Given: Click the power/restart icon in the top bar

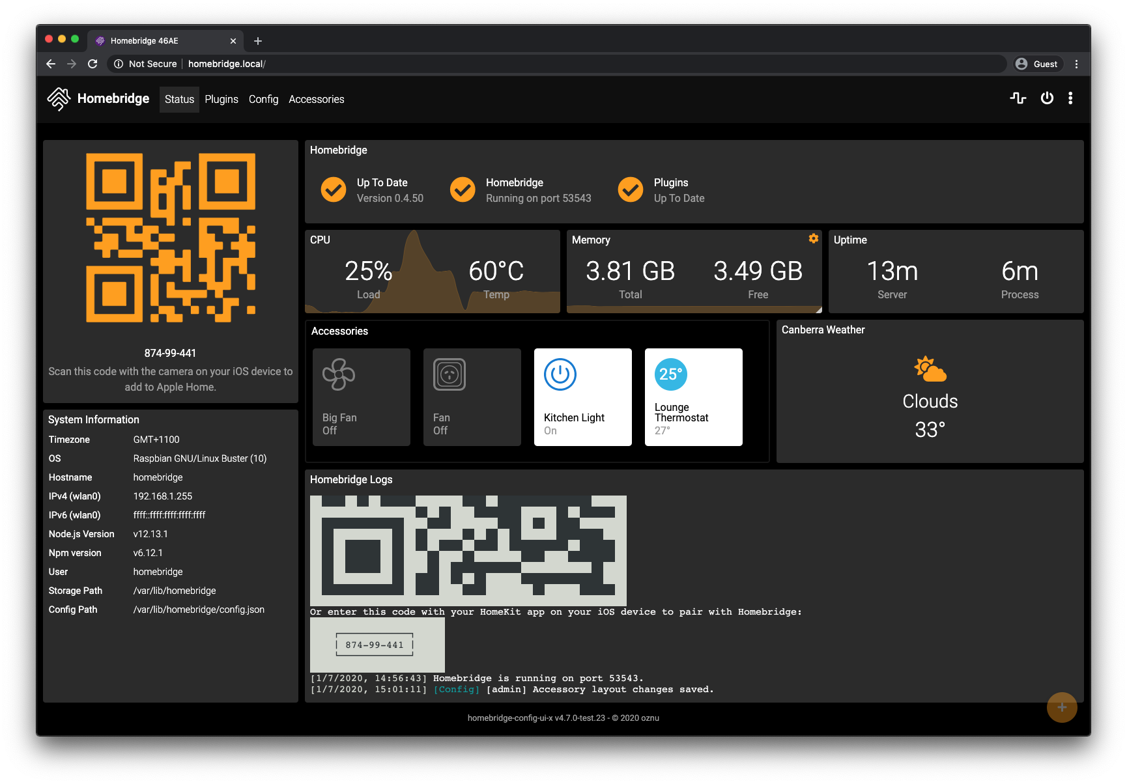Looking at the screenshot, I should (1046, 98).
